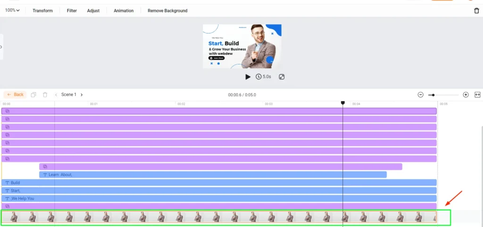Select the Learn About, text track
This screenshot has height=227, width=483.
coord(213,175)
